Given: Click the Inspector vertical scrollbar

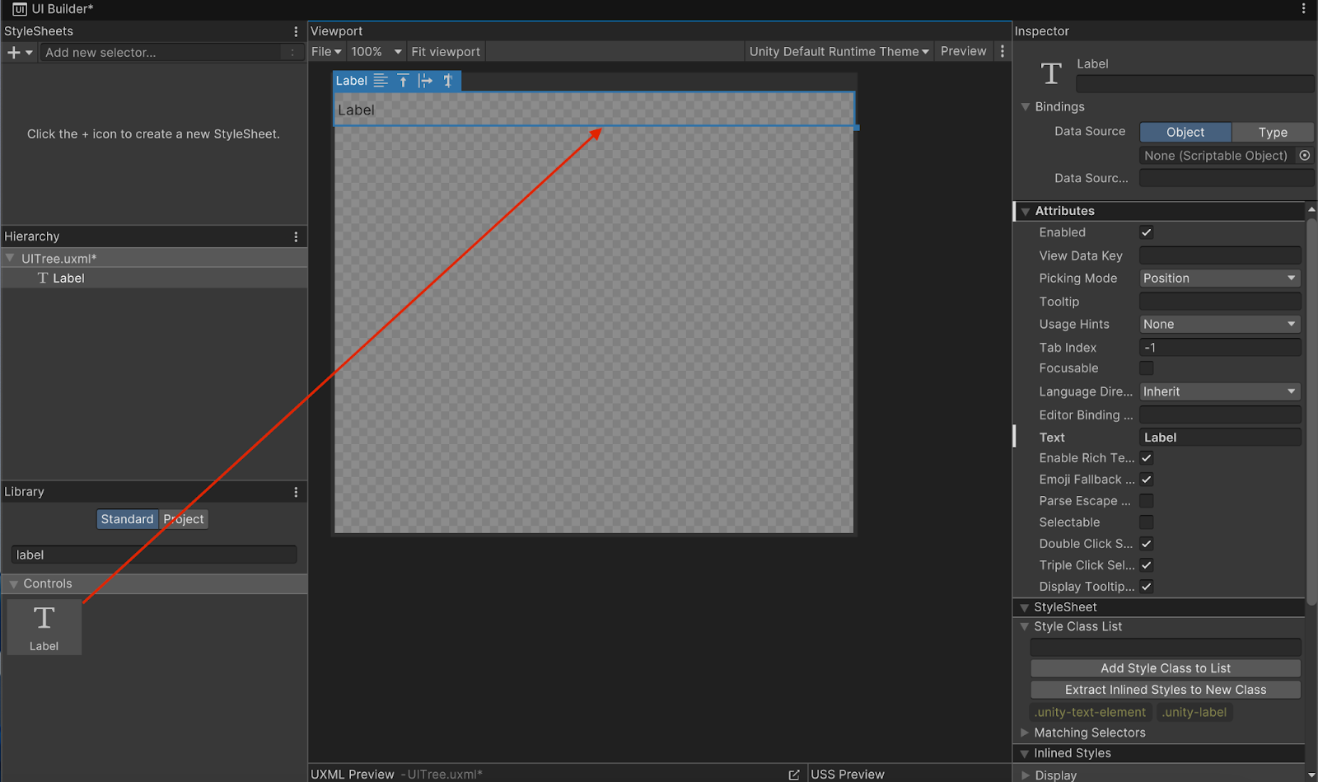Looking at the screenshot, I should tap(1311, 412).
